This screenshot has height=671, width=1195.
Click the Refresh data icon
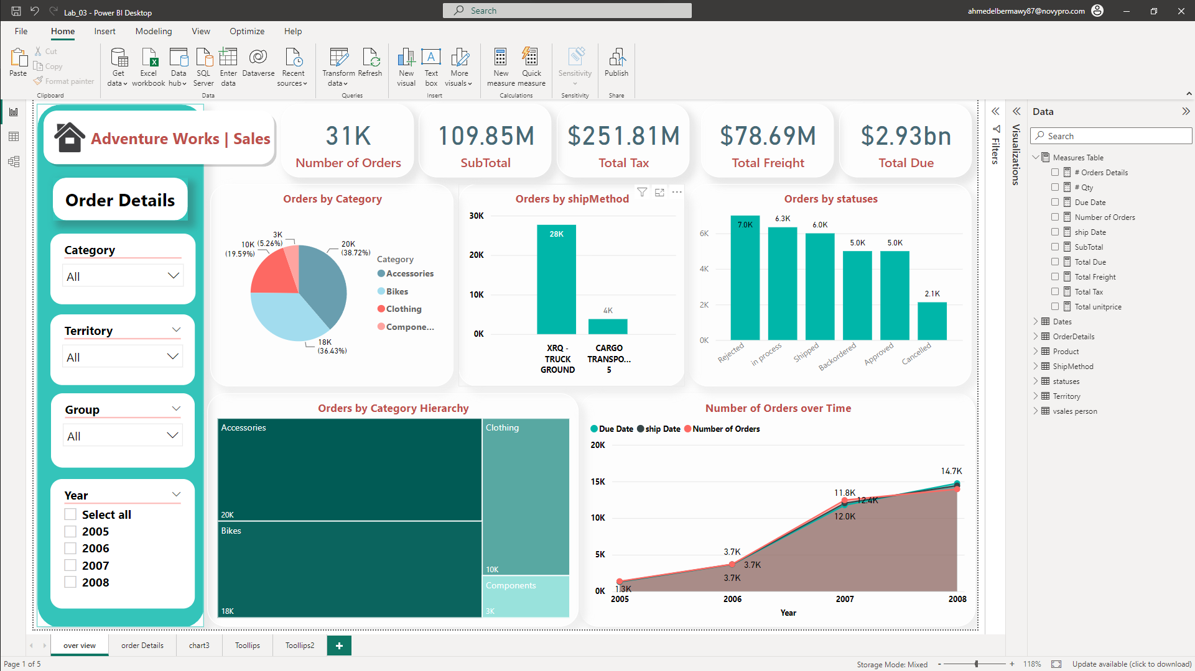coord(371,58)
